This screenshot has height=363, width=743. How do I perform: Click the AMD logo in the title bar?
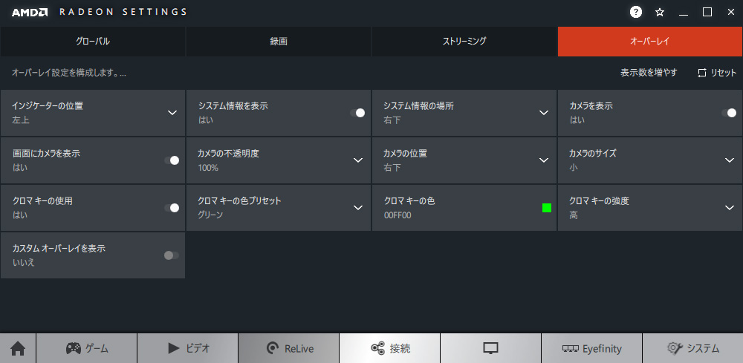coord(30,13)
